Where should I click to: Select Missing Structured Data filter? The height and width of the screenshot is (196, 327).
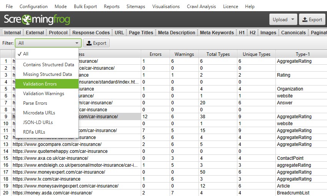tap(47, 74)
